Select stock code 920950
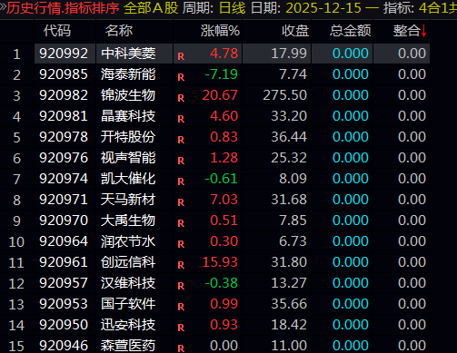Image resolution: width=457 pixels, height=353 pixels. coord(64,325)
